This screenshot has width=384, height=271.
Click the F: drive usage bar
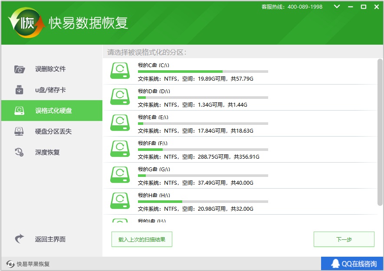click(x=203, y=150)
